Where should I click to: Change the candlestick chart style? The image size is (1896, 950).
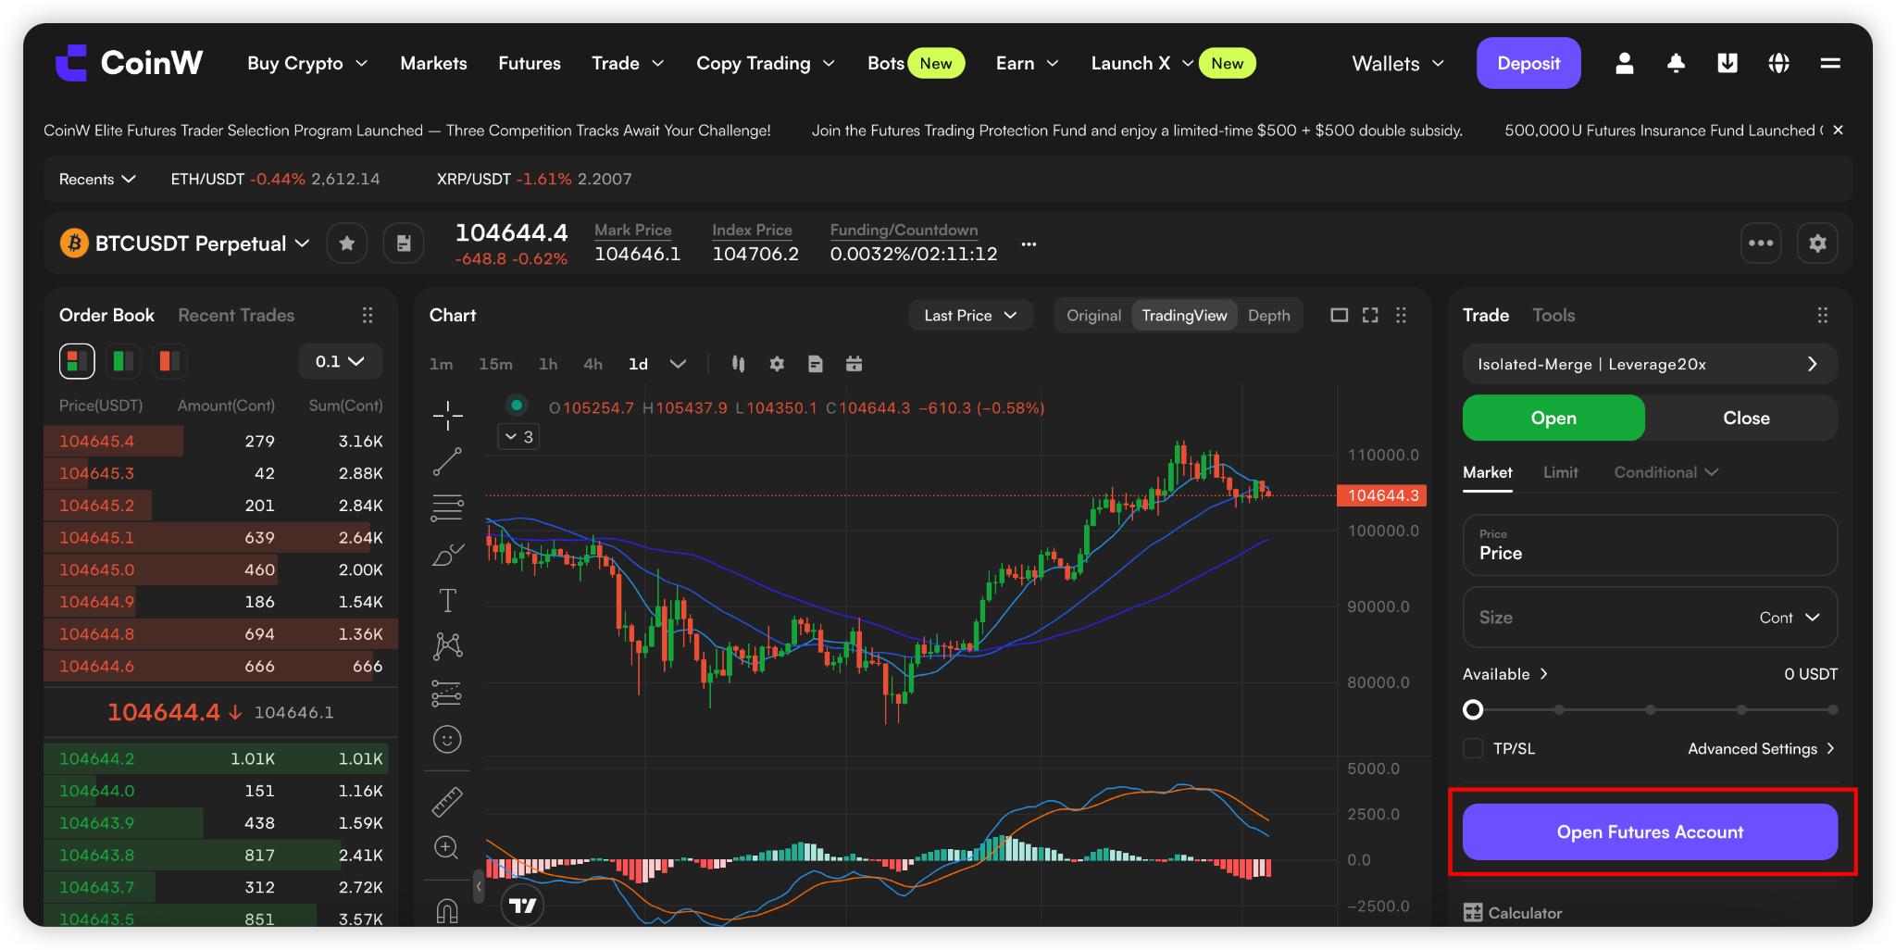coord(738,364)
